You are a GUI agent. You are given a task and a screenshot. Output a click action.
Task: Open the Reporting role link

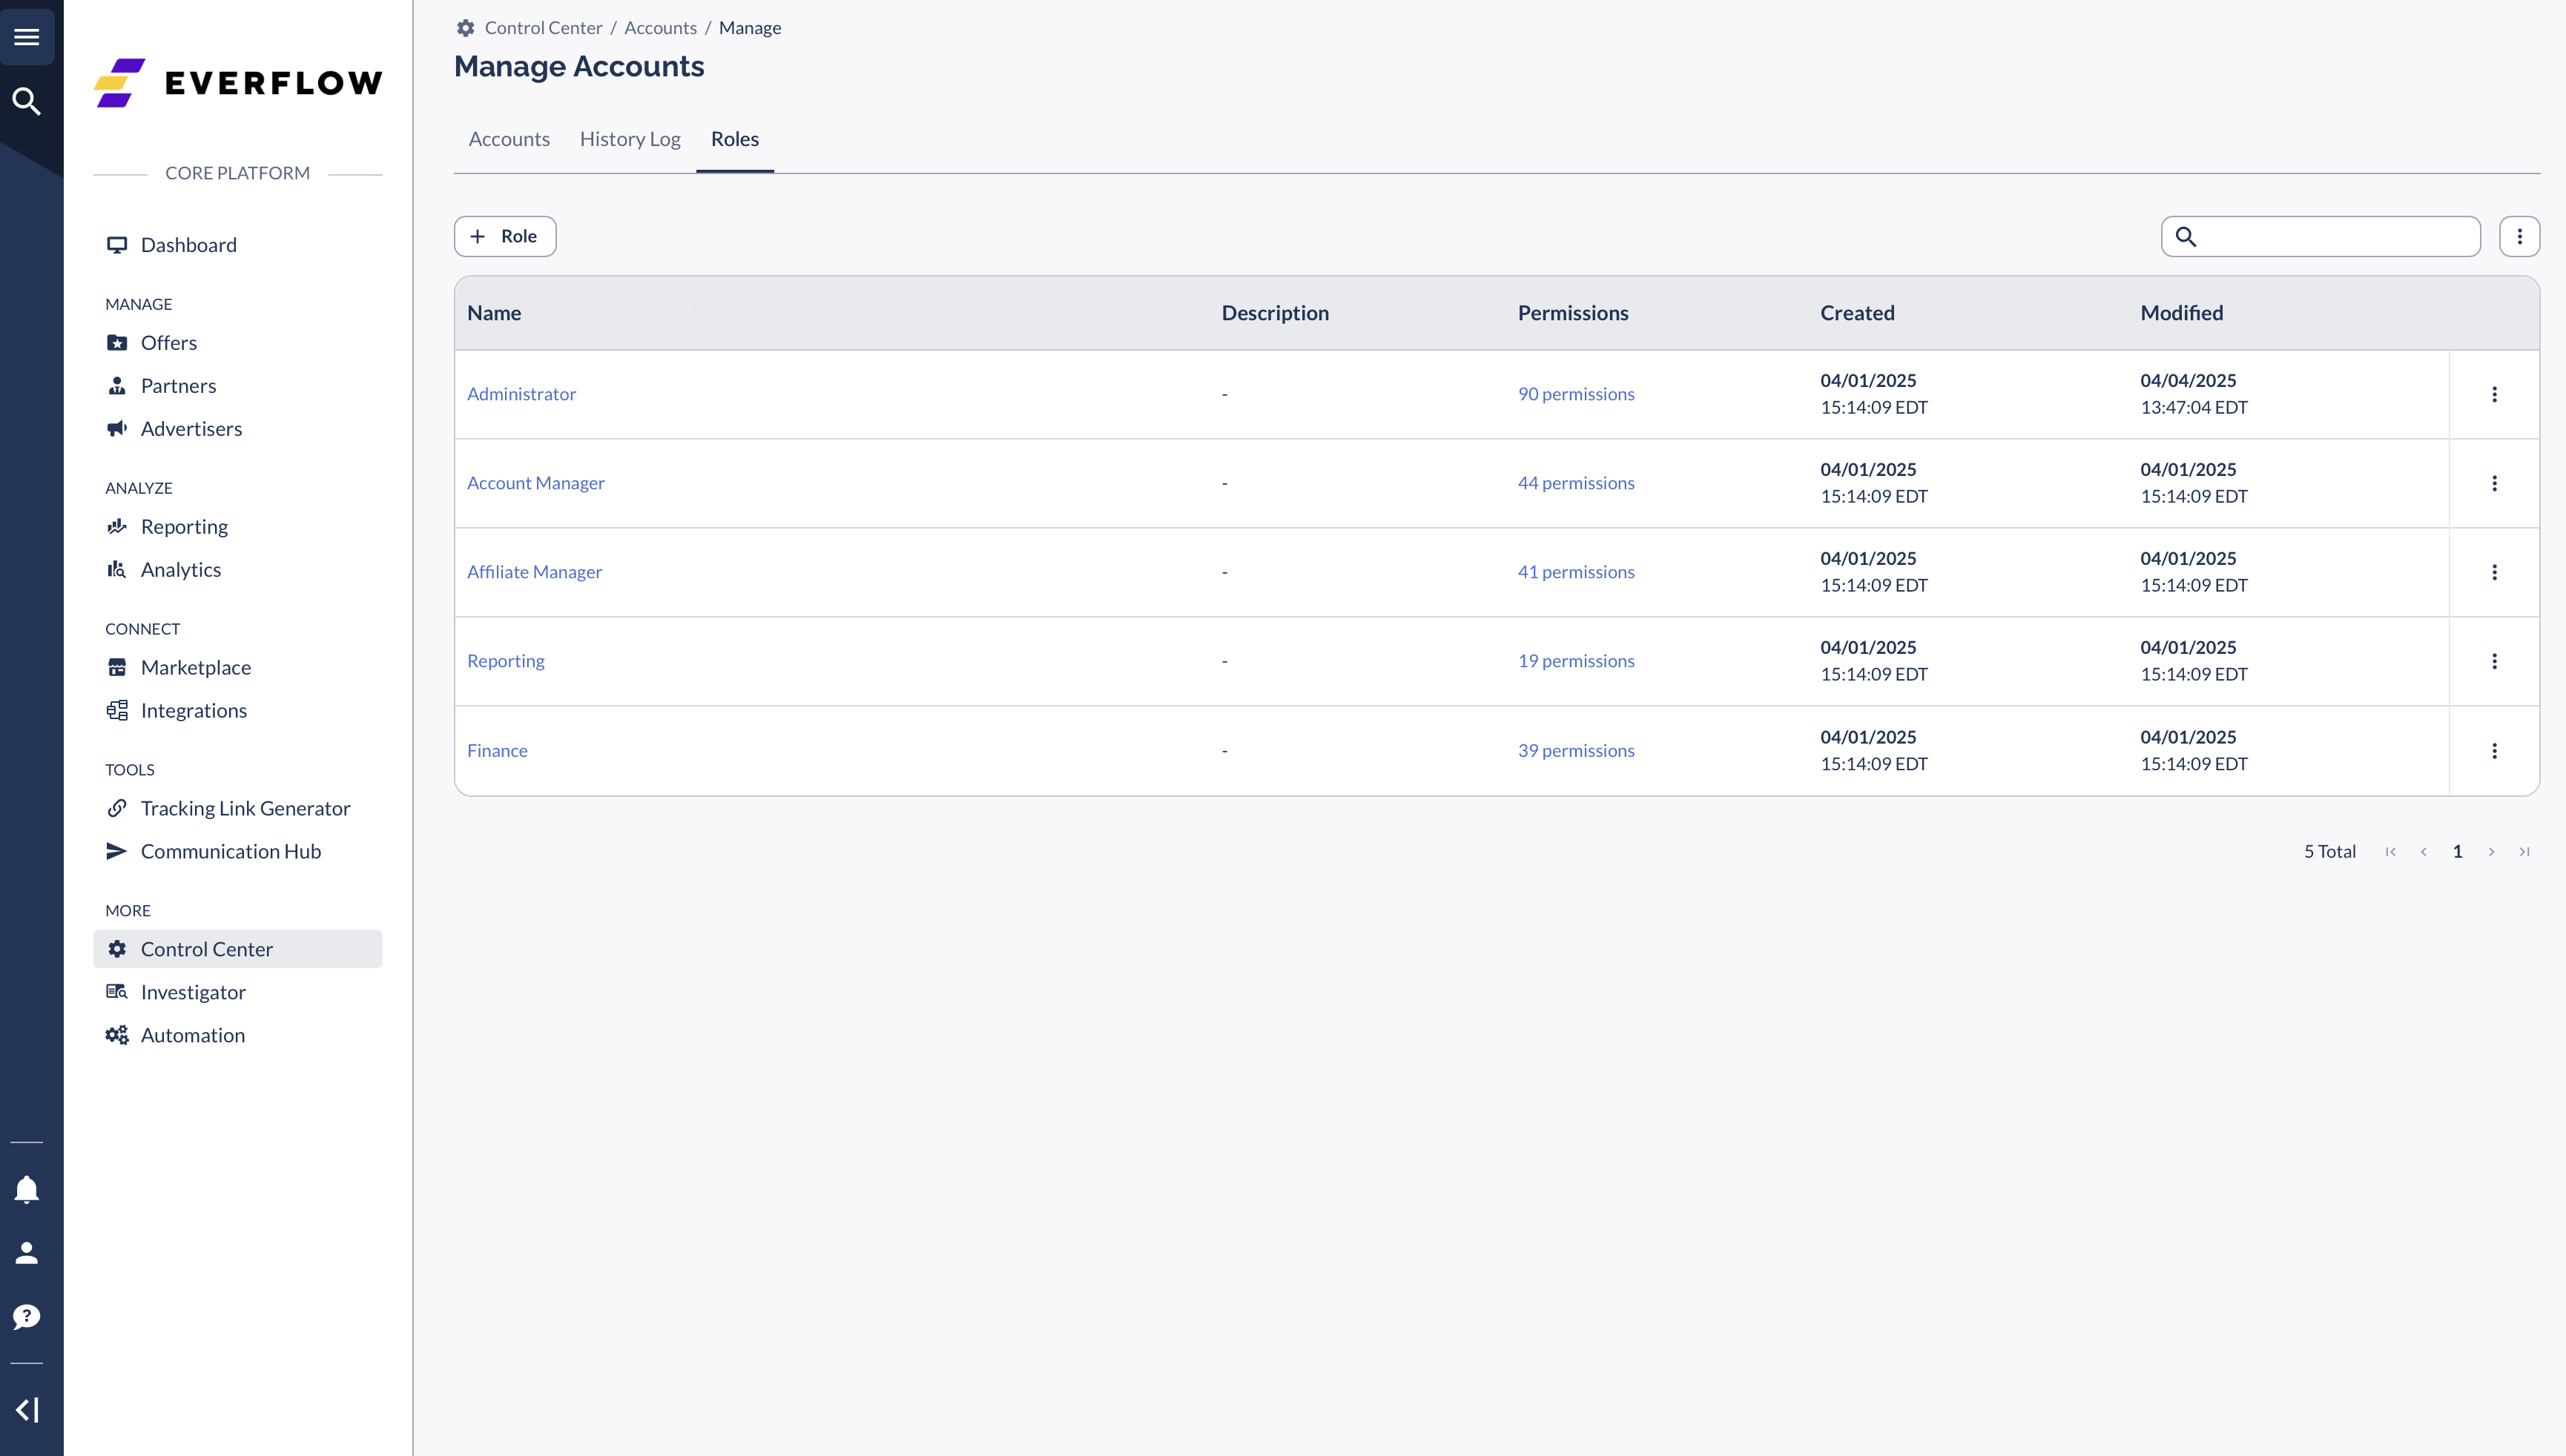pyautogui.click(x=507, y=661)
